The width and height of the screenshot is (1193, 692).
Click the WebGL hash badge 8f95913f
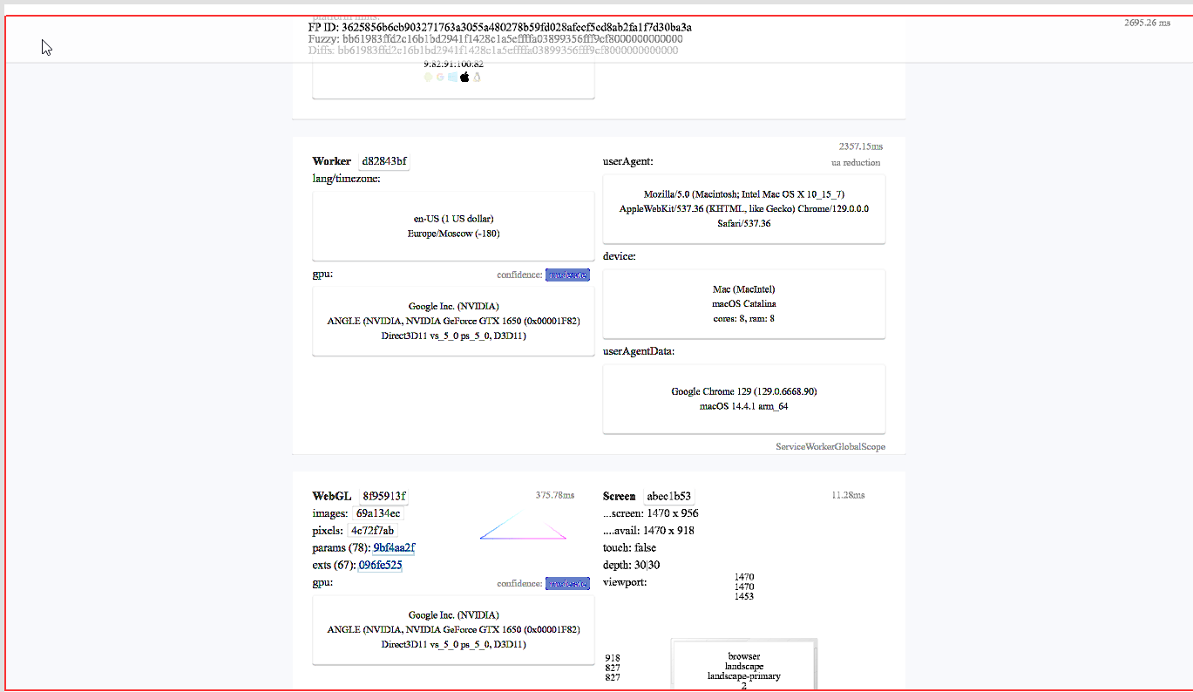point(383,497)
